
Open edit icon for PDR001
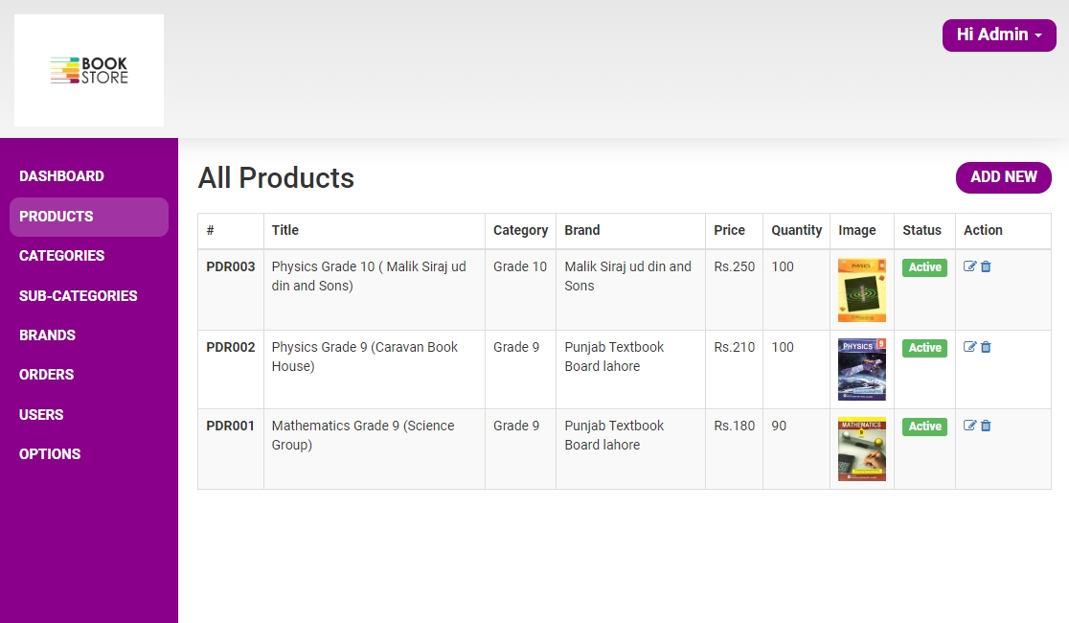[x=969, y=427]
